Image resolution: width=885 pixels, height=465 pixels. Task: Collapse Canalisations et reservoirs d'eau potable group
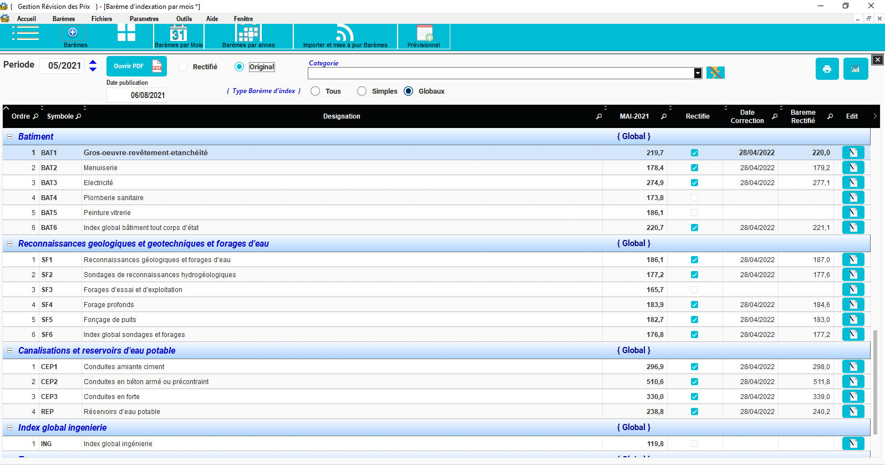pyautogui.click(x=9, y=350)
